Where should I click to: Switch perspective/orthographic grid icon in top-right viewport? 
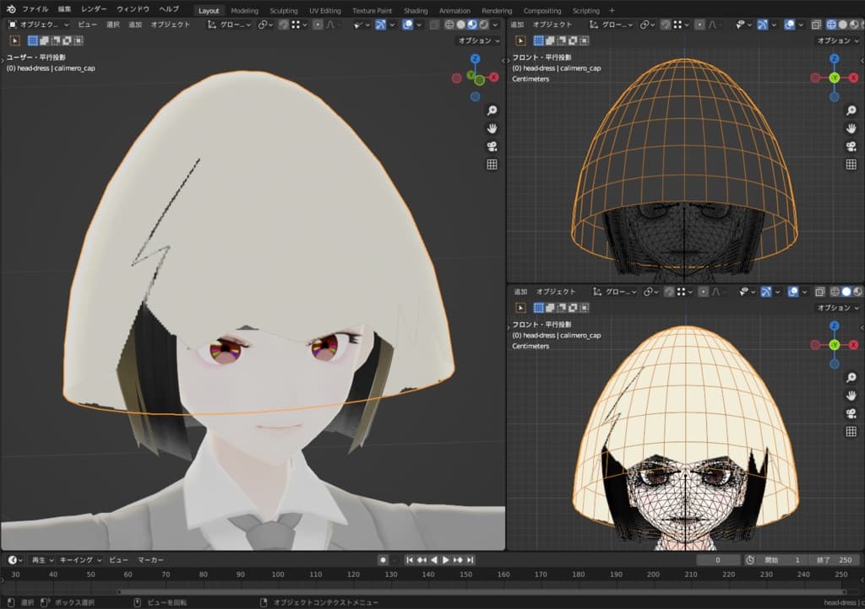coord(851,164)
